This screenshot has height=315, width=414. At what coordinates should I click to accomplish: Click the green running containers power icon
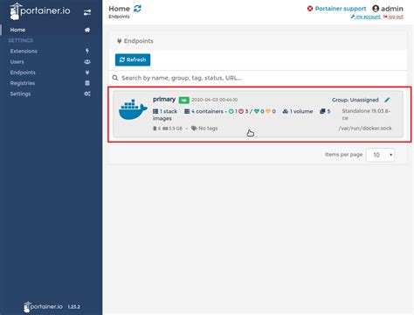point(231,111)
